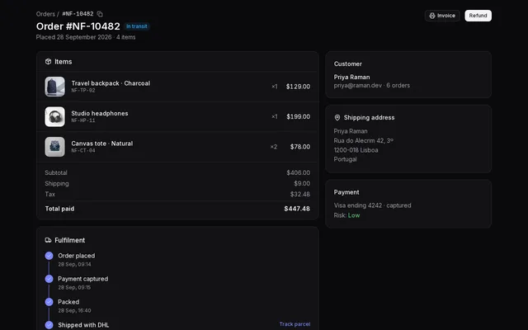Viewport: 528px width, 330px height.
Task: Click the Low risk indicator
Action: (354, 215)
